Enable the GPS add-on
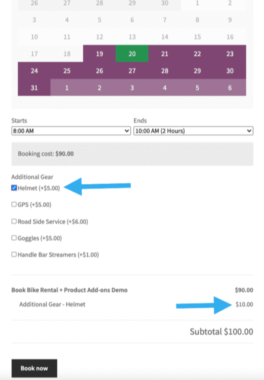 (x=14, y=204)
